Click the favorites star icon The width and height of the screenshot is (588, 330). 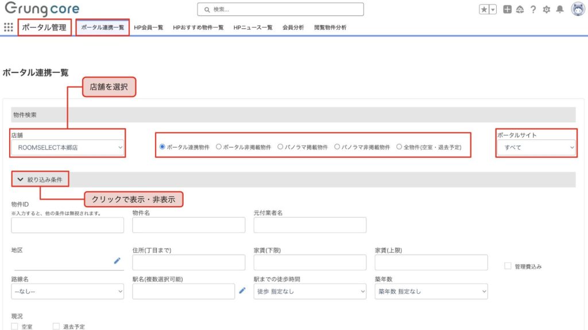[x=485, y=10]
